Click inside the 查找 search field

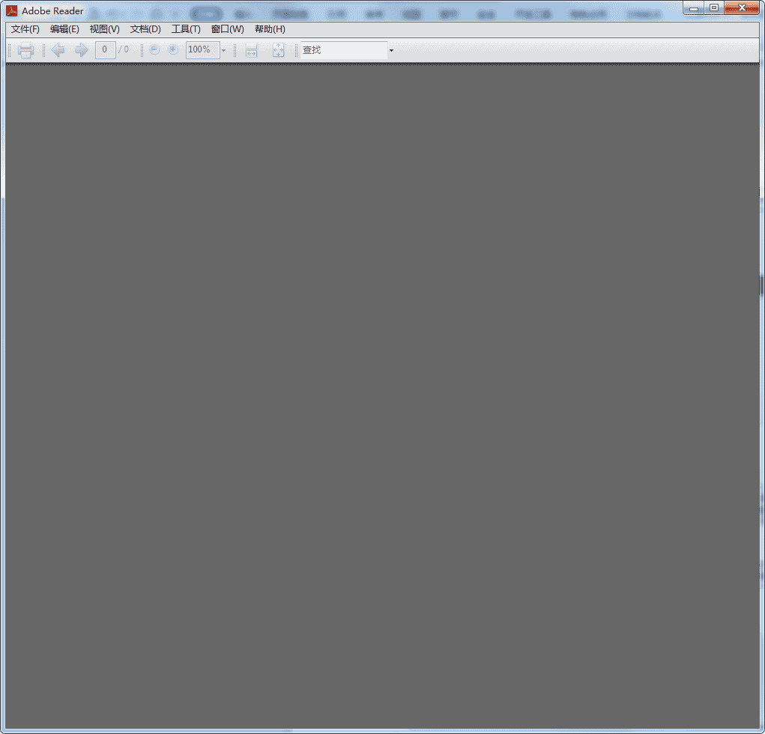[343, 50]
